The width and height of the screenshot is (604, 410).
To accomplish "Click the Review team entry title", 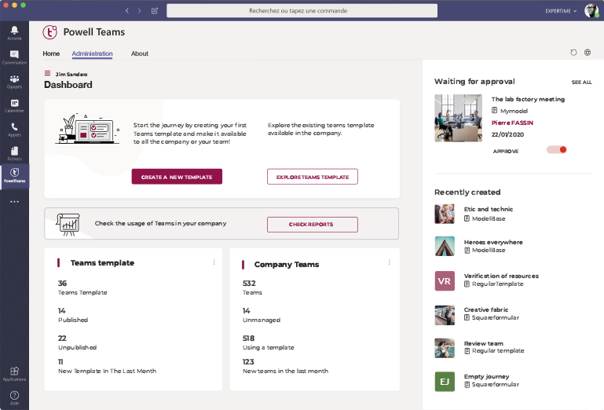I will pyautogui.click(x=483, y=343).
